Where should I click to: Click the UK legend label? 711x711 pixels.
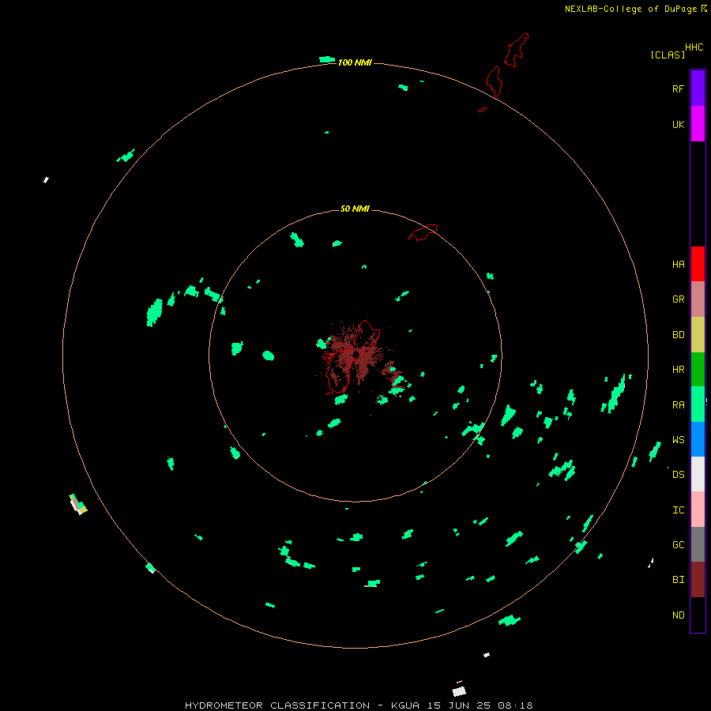point(678,124)
